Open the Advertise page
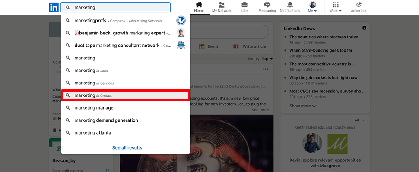This screenshot has width=419, height=172. click(x=359, y=7)
